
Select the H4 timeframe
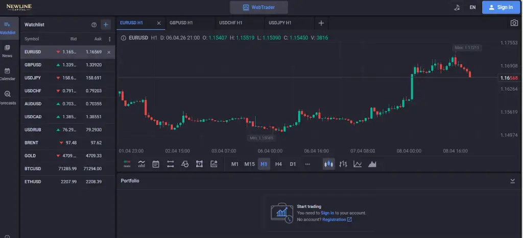click(278, 164)
